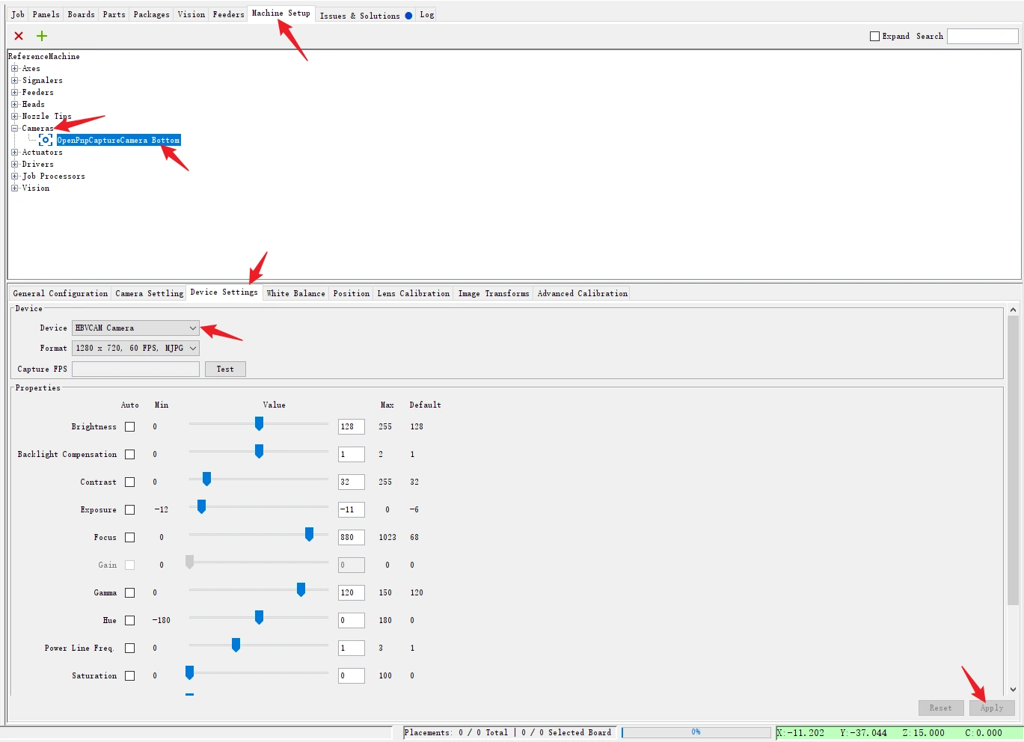Check the Auto box for Focus
Viewport: 1024px width, 742px height.
tap(129, 537)
